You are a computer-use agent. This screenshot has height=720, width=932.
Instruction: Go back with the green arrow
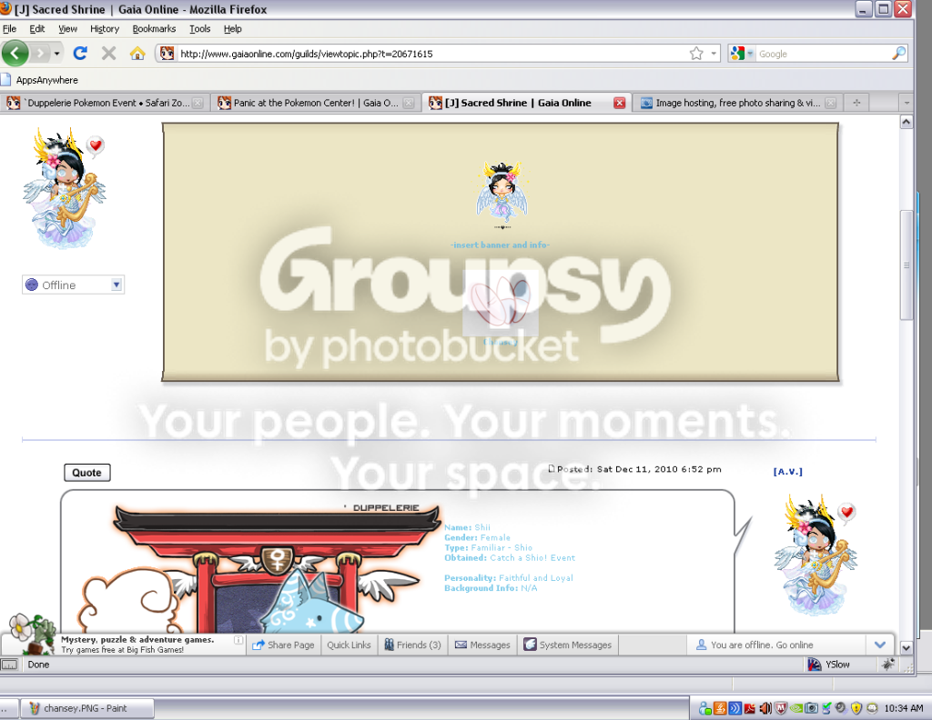click(x=15, y=54)
